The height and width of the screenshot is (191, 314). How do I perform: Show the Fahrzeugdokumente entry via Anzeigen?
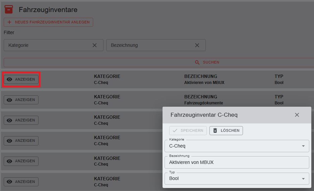21,100
